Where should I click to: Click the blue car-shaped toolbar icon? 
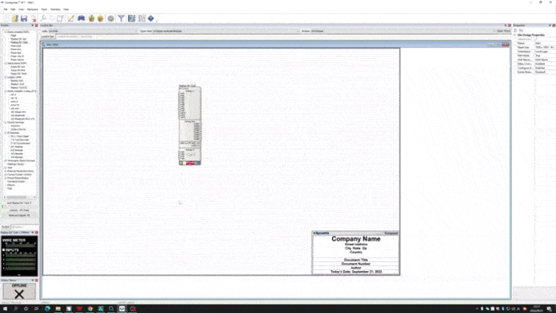(81, 18)
